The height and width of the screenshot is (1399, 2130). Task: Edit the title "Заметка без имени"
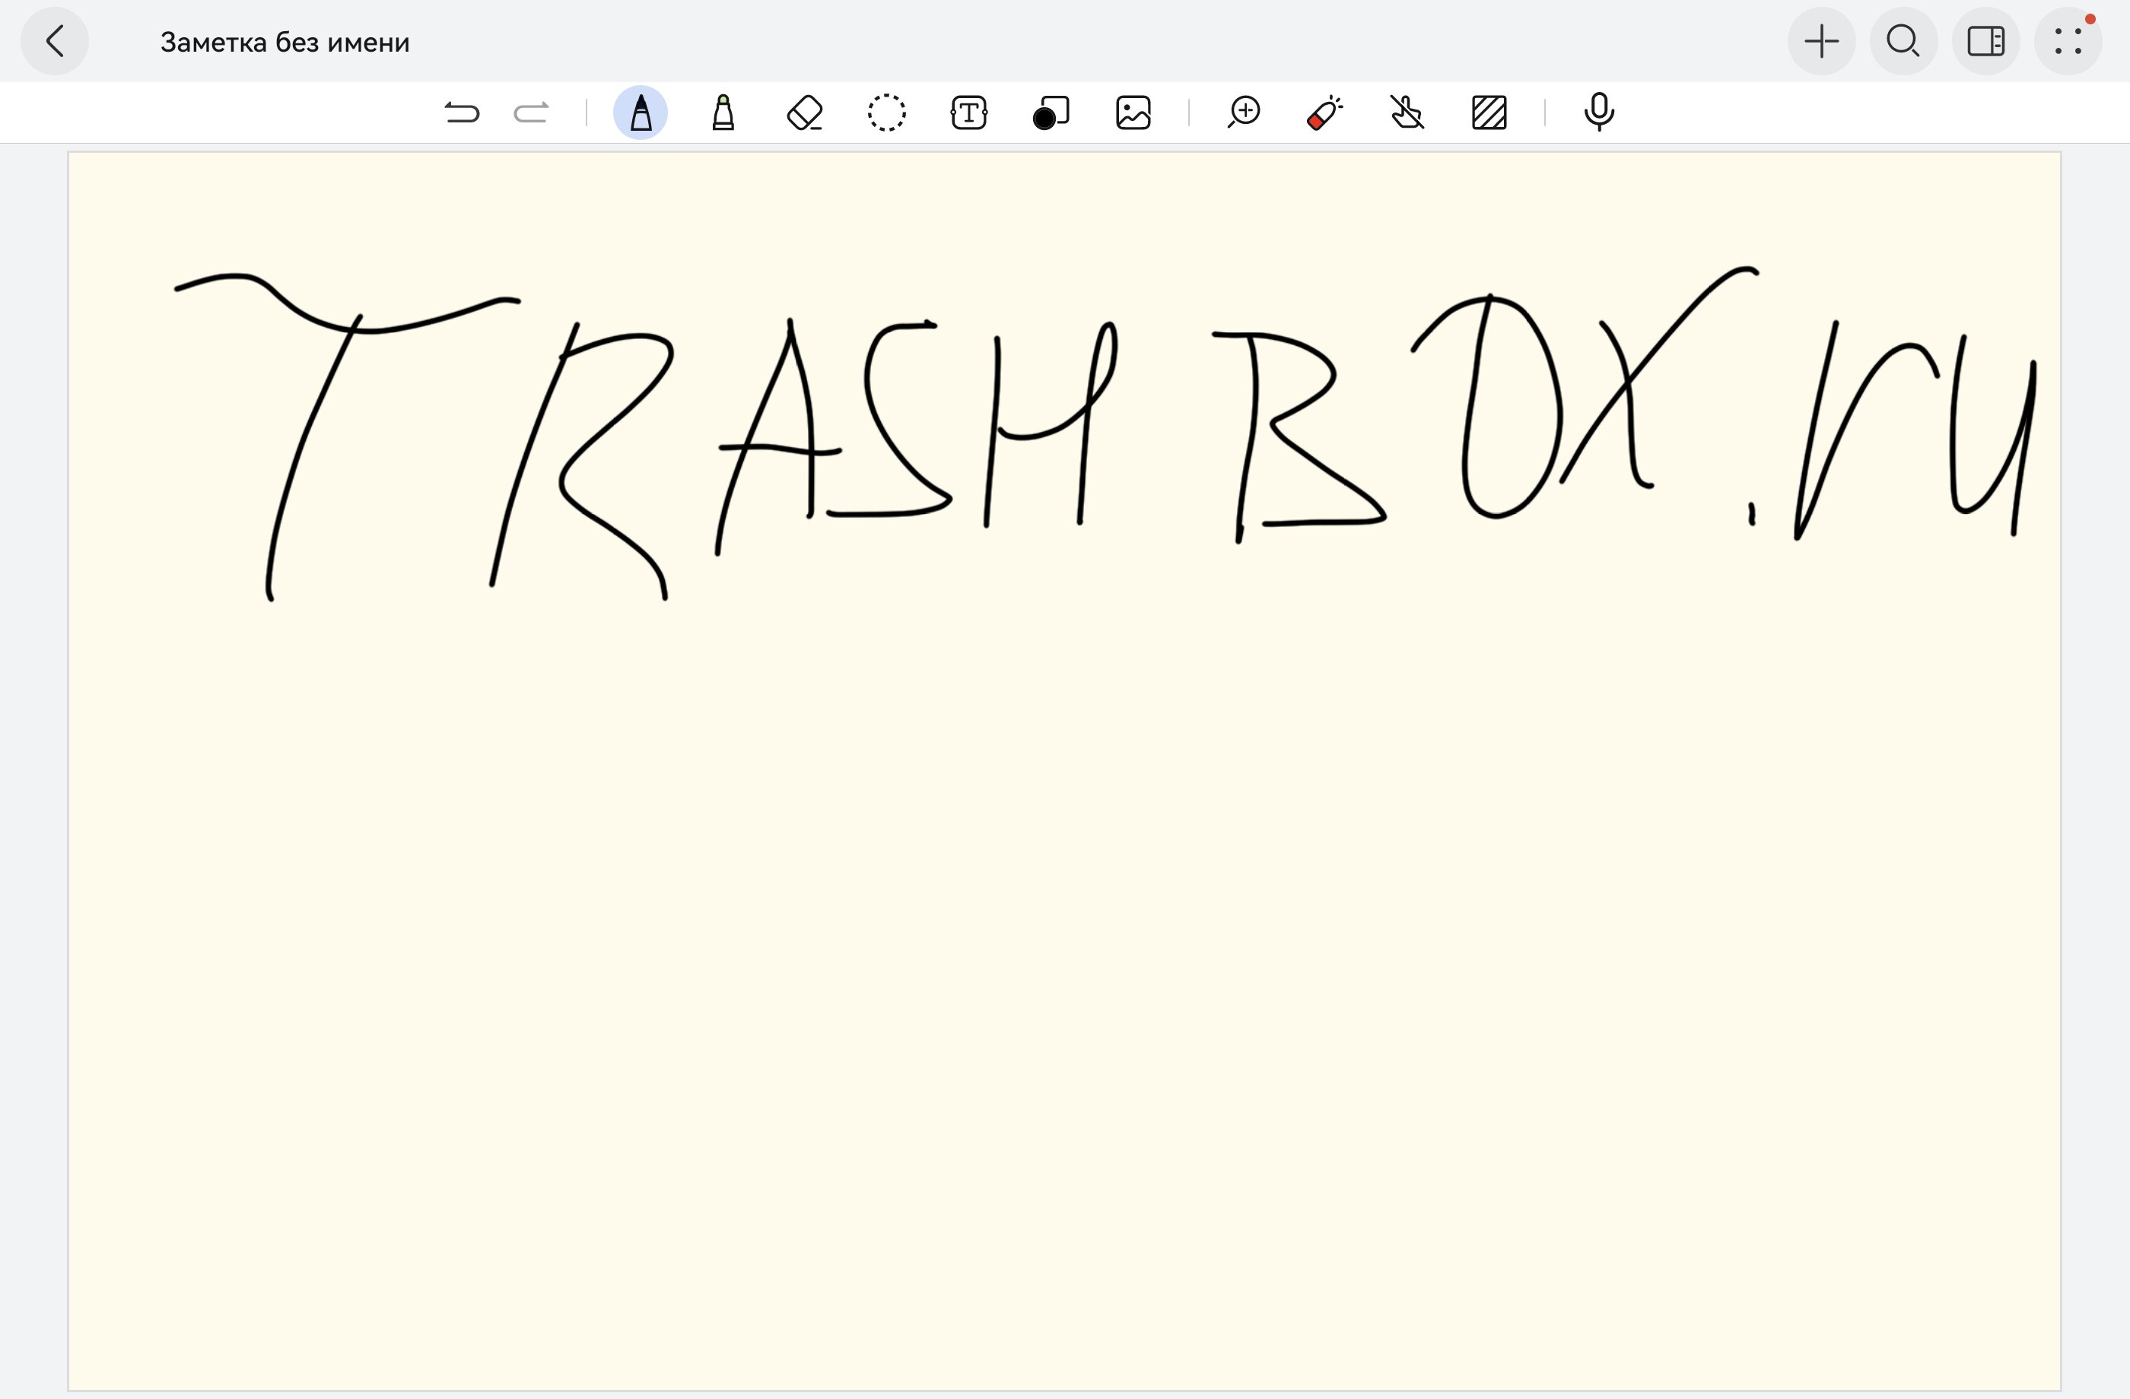(285, 42)
